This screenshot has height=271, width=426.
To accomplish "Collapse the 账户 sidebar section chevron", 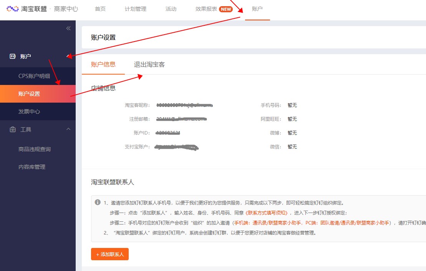I will pos(68,56).
